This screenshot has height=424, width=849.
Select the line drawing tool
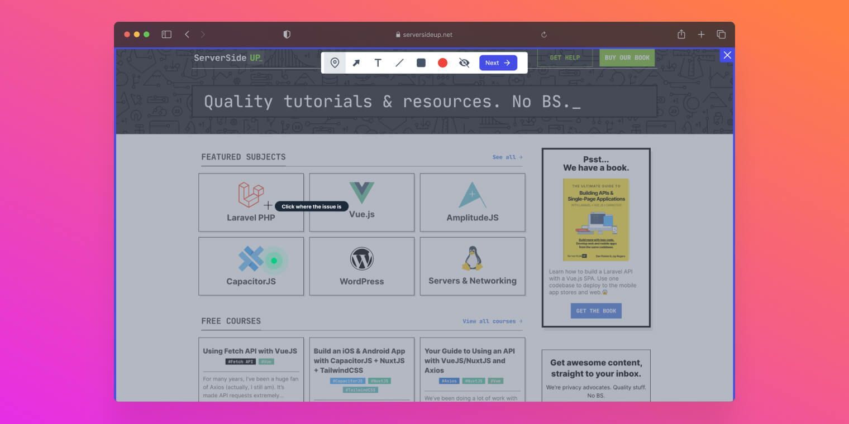399,63
